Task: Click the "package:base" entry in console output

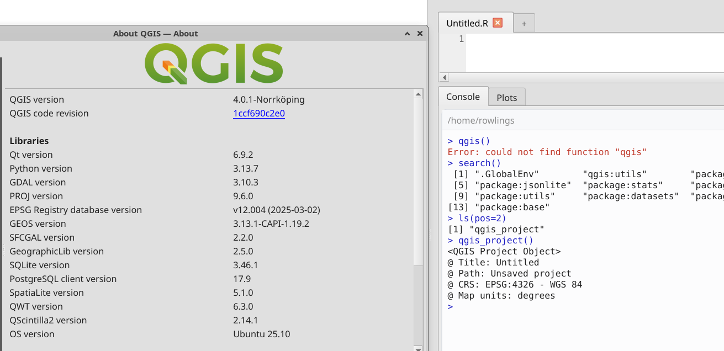Action: tap(512, 208)
